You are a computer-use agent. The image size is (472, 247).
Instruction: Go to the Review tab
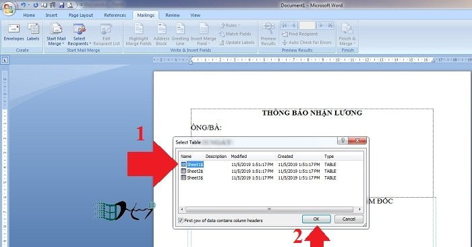[x=173, y=15]
